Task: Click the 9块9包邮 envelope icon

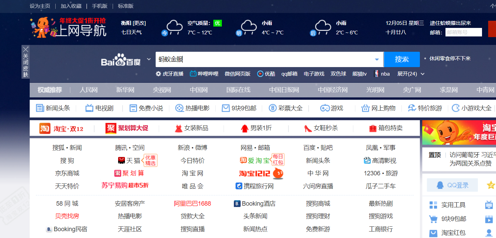Action: click(226, 108)
